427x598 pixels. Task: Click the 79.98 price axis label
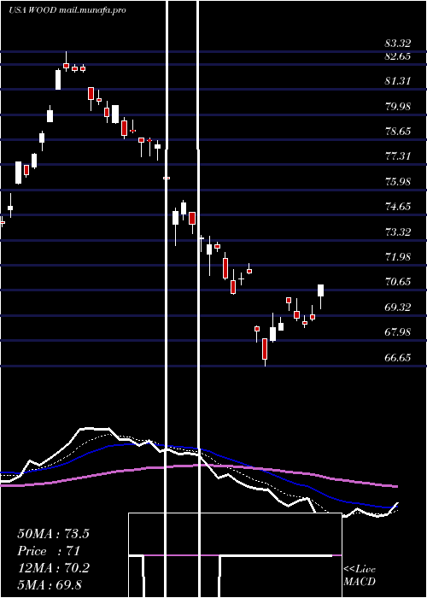(x=398, y=107)
